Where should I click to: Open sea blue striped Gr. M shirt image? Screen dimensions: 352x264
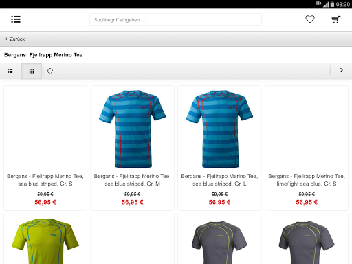click(133, 129)
